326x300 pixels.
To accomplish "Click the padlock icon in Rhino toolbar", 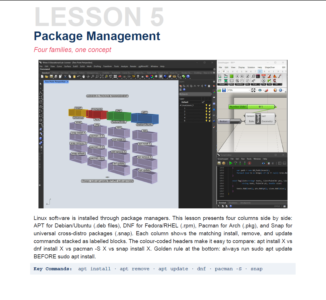I will point(143,77).
